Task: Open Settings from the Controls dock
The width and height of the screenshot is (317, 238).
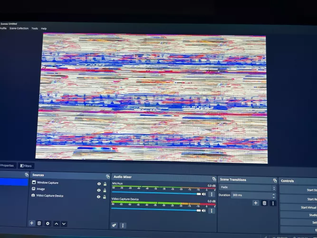Action: click(x=298, y=222)
